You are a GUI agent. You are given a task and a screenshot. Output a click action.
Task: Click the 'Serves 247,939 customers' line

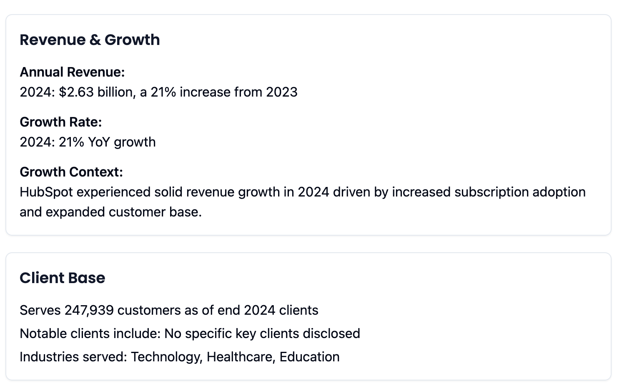[169, 310]
